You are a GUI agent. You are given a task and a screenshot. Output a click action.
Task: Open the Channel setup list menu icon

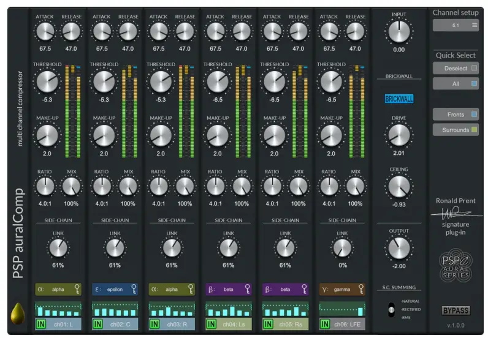(x=475, y=25)
